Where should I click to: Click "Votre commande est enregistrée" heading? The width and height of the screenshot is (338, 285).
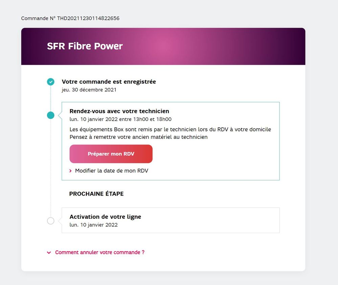tap(109, 82)
